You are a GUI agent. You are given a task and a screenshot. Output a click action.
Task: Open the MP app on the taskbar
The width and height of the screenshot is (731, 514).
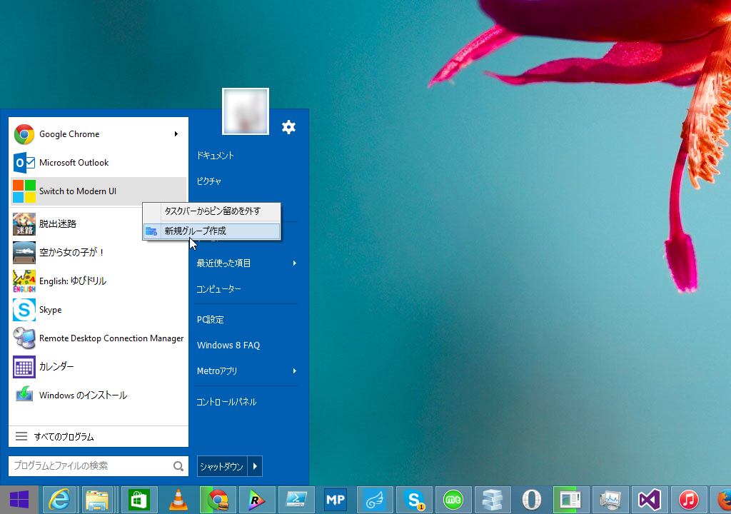click(x=336, y=500)
